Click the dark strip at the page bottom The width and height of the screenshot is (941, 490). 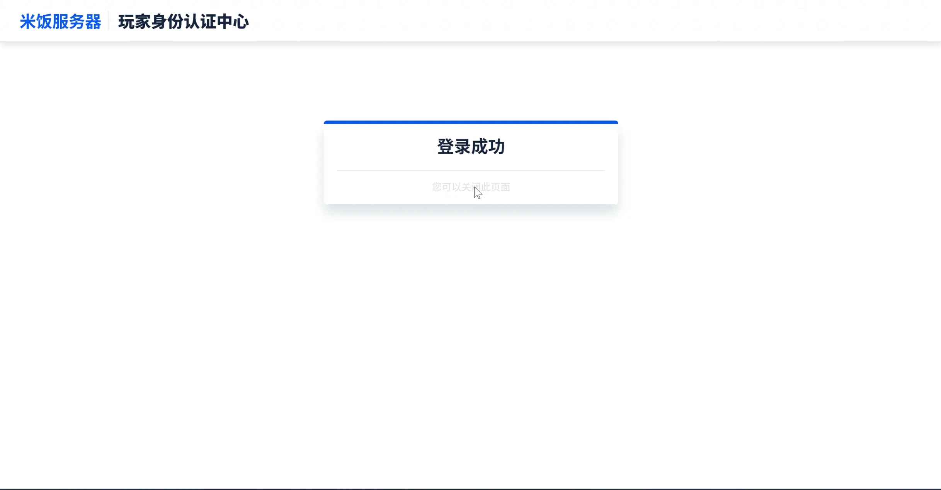click(470, 489)
